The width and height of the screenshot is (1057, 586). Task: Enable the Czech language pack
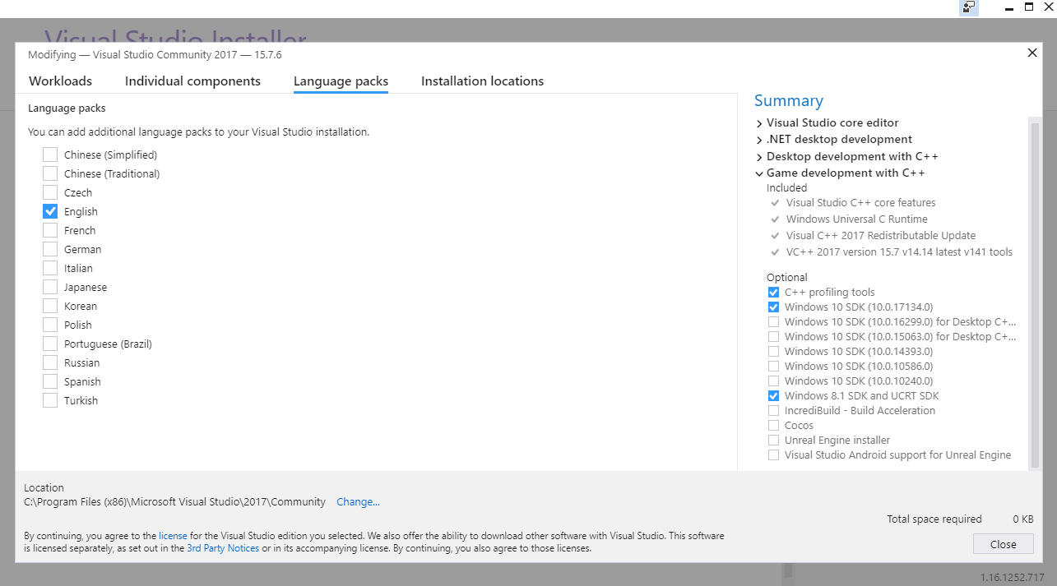coord(50,192)
